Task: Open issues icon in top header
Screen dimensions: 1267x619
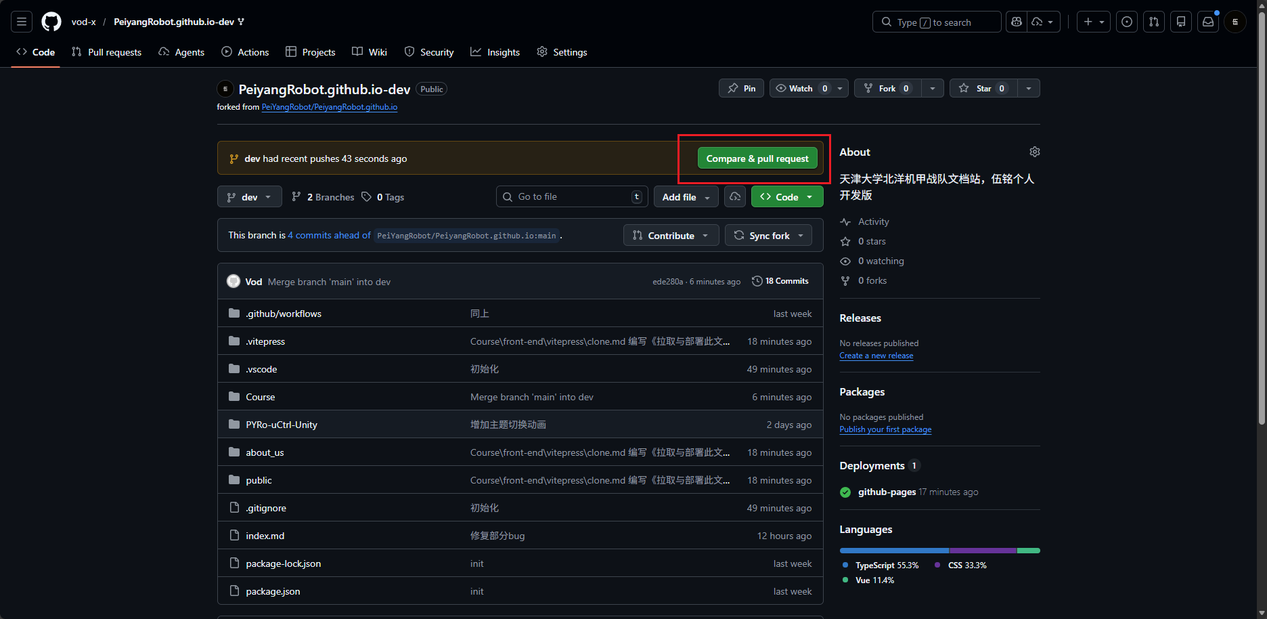Action: click(1127, 22)
